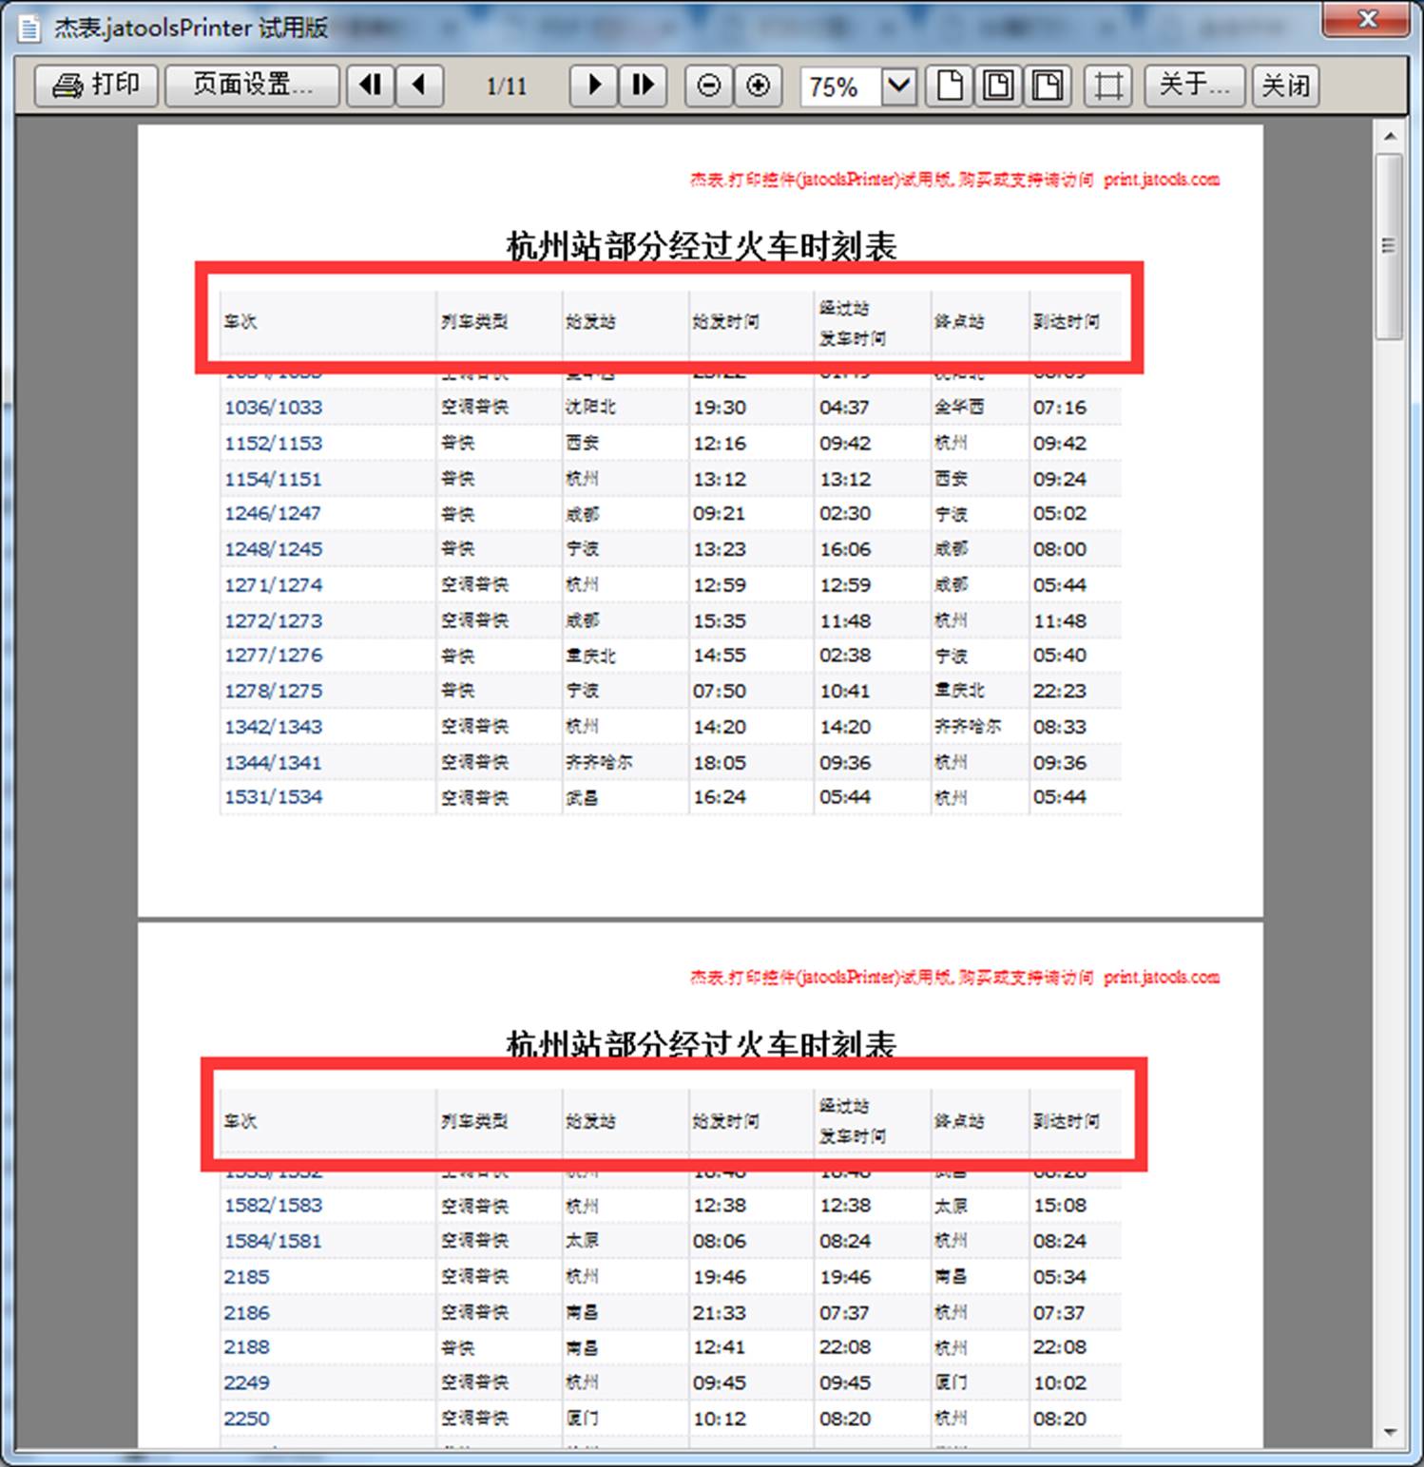The height and width of the screenshot is (1467, 1424).
Task: Jump to the last page
Action: pos(643,86)
